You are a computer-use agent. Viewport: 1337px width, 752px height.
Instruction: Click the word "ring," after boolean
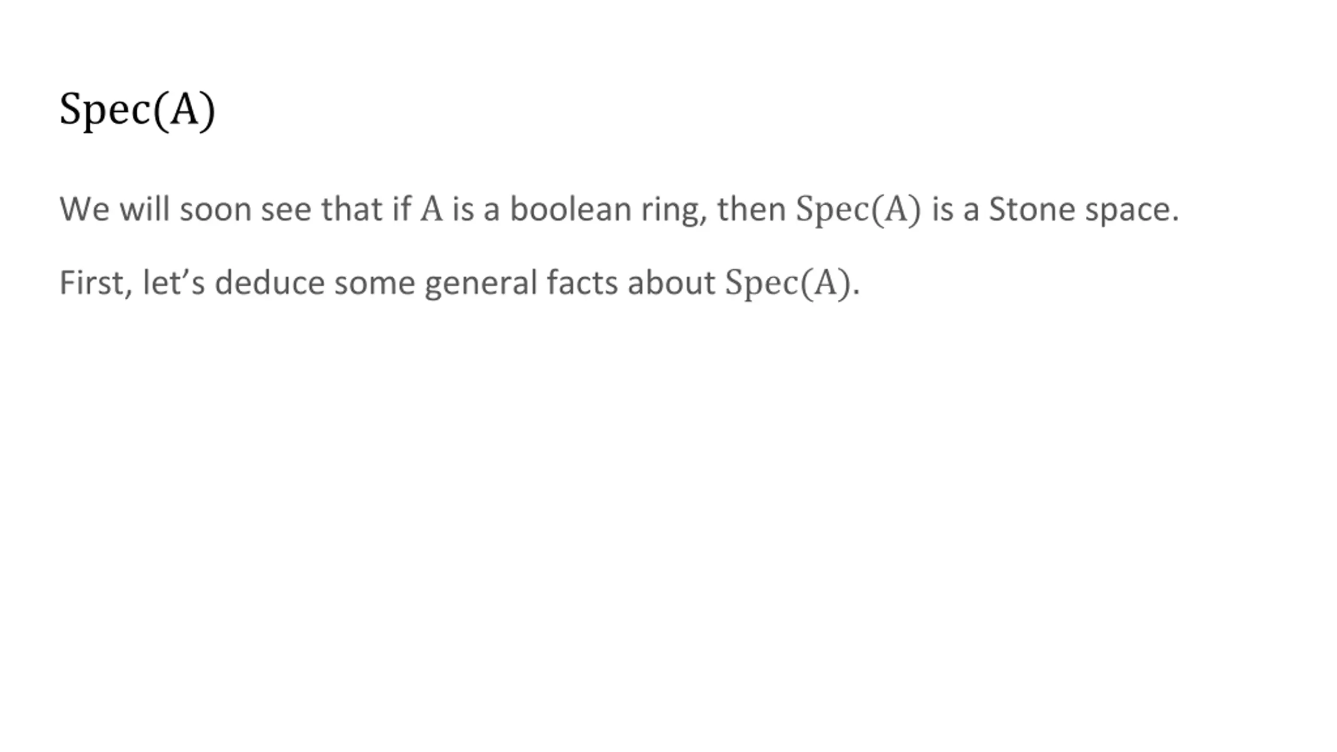pos(674,210)
